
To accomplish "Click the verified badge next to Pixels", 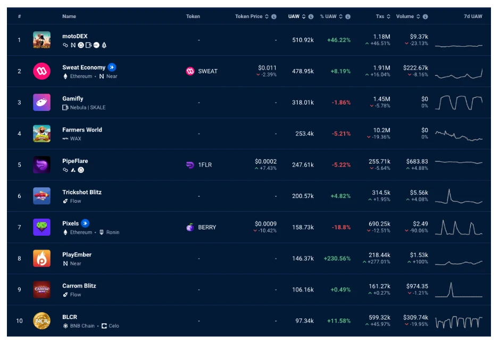I will (85, 223).
